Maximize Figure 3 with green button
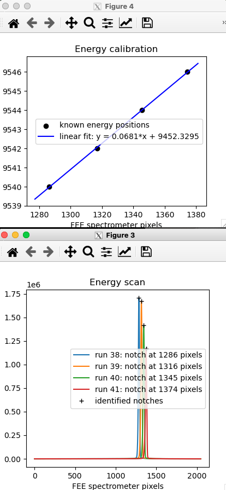Screen dimensions: 226x490 click(26, 235)
